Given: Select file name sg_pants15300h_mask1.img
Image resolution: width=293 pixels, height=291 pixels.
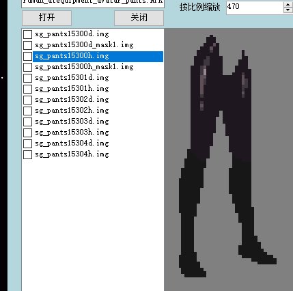Looking at the screenshot, I should coord(84,67).
